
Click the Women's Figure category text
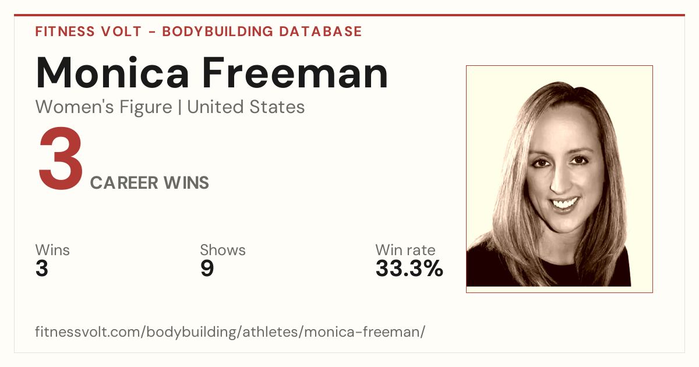click(104, 107)
